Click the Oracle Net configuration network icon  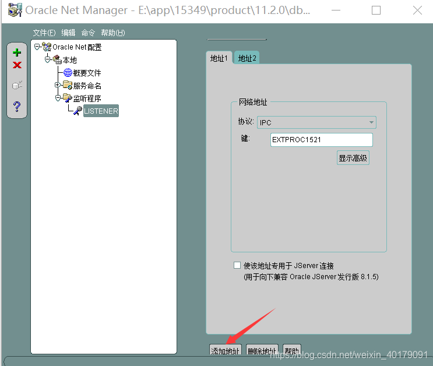pyautogui.click(x=47, y=47)
